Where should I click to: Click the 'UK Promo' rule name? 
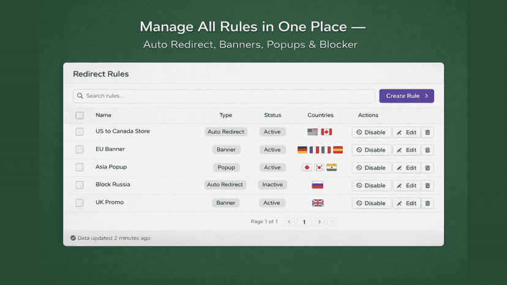click(109, 202)
